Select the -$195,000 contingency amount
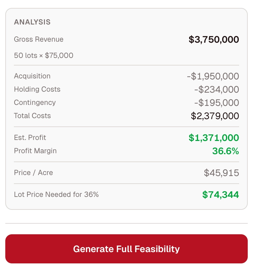Screen dimensions: 255x272 (x=216, y=103)
